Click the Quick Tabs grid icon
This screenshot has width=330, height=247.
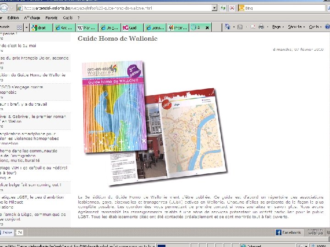pyautogui.click(x=19, y=27)
